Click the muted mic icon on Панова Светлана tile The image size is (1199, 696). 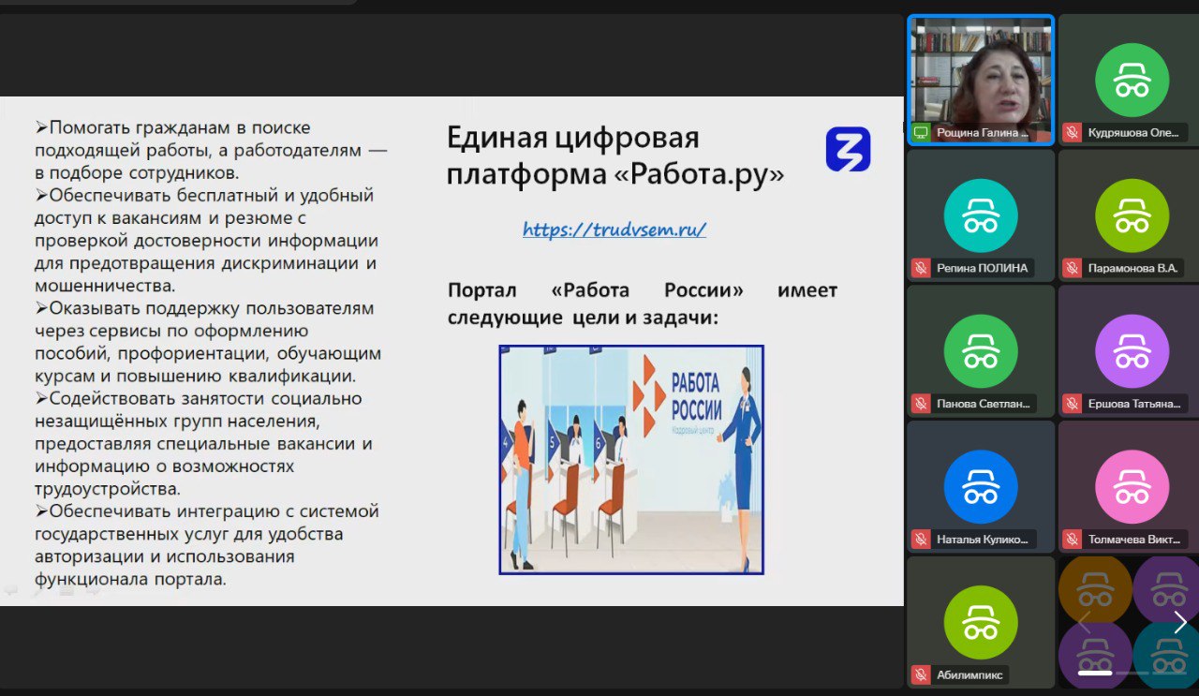click(922, 404)
